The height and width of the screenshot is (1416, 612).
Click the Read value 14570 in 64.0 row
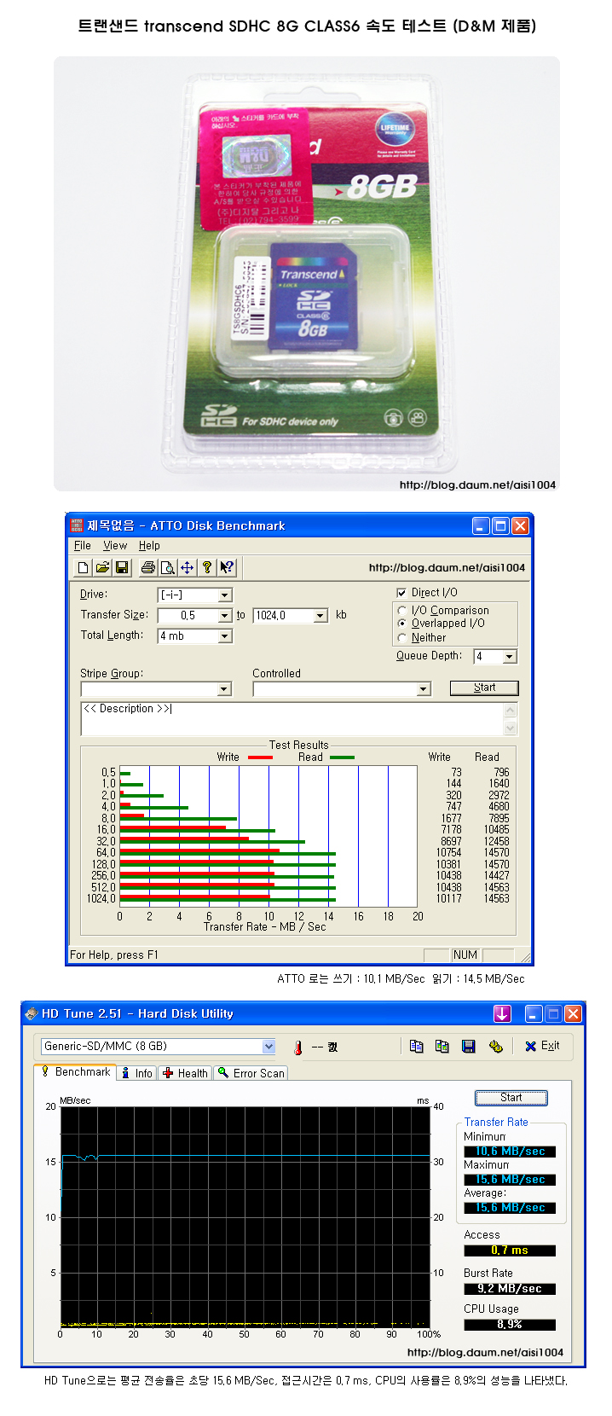click(496, 853)
